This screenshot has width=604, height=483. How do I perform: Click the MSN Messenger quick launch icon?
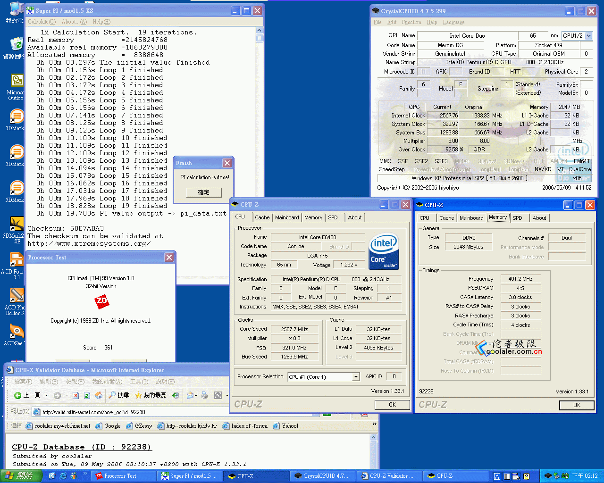pos(74,476)
